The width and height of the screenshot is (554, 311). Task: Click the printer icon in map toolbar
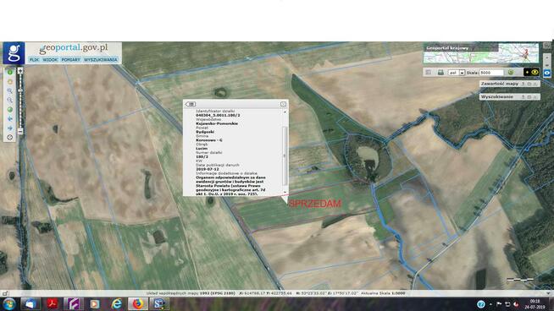coord(440,73)
